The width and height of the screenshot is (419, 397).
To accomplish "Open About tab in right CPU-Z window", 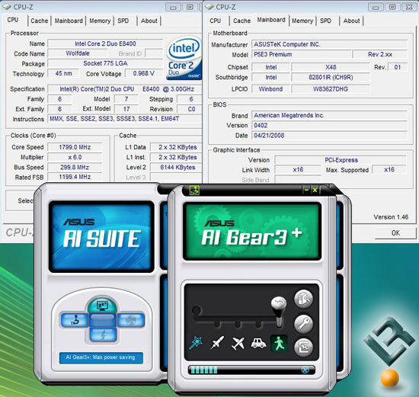I will [x=352, y=21].
